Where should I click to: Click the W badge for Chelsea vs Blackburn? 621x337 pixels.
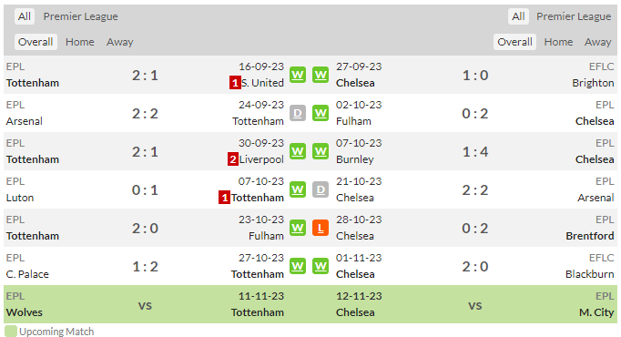click(x=321, y=266)
